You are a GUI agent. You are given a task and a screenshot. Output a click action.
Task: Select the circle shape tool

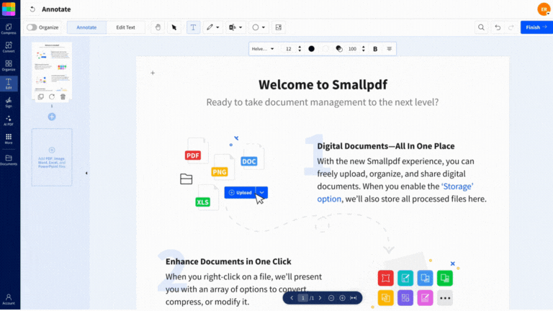pyautogui.click(x=256, y=27)
